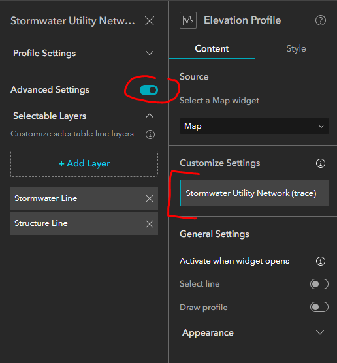Click the Elevation Profile widget icon
This screenshot has height=363, width=337.
coord(188,20)
